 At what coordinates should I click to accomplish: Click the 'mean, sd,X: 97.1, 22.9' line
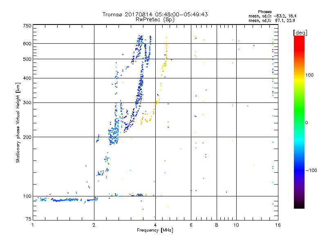click(x=271, y=20)
